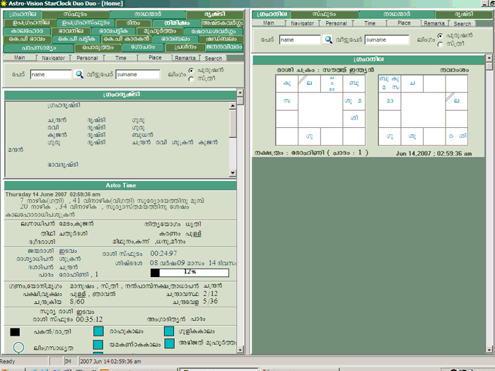
Task: Open the കെ.പി പട്ടിക view
Action: tap(76, 39)
